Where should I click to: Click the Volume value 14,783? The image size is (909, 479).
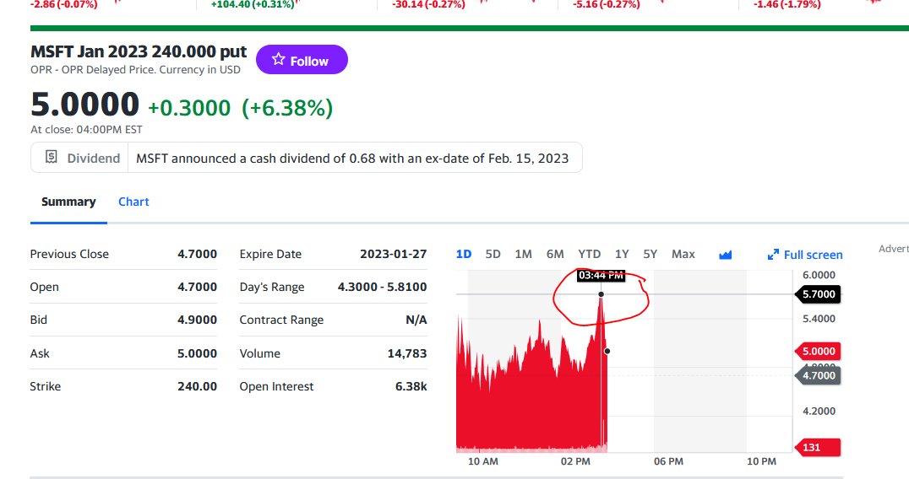[407, 353]
